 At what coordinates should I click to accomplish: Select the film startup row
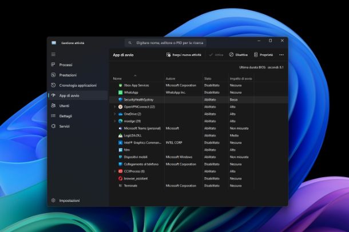click(199, 150)
